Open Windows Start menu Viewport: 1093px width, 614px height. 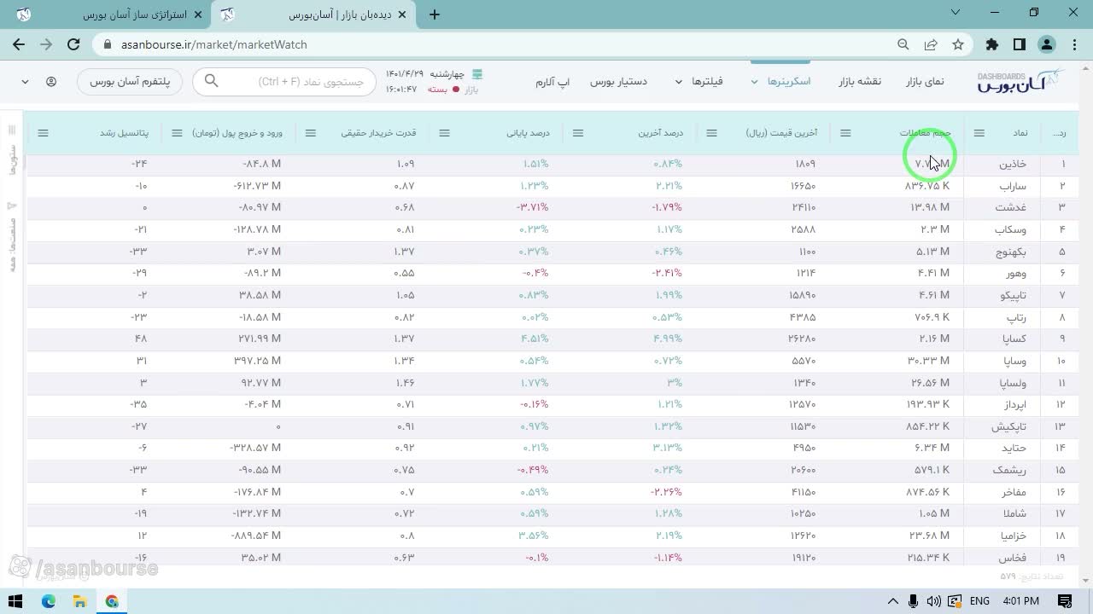point(15,601)
